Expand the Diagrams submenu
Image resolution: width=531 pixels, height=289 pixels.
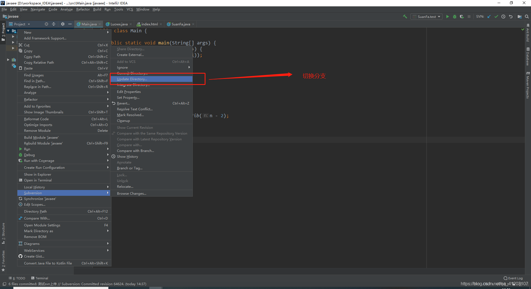[x=64, y=243]
